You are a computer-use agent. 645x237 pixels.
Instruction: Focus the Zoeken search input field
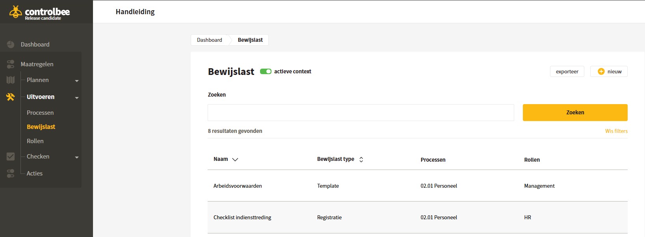(361, 112)
